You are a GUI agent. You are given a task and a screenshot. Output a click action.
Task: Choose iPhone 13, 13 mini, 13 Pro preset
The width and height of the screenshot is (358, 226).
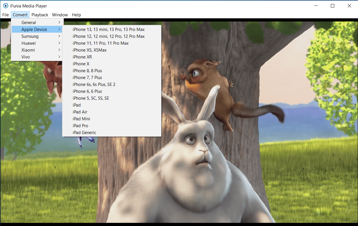pyautogui.click(x=112, y=30)
